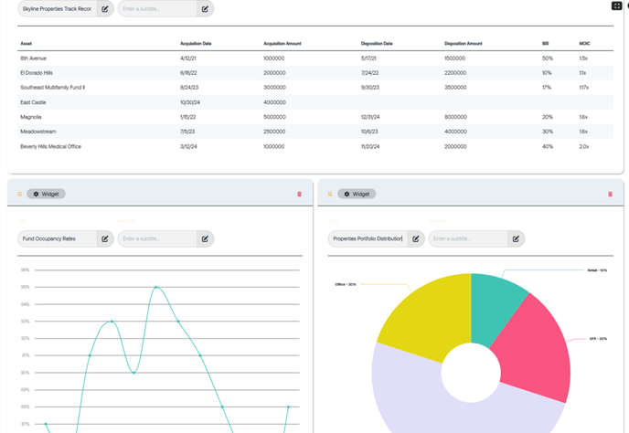Screen dimensions: 629x433
Task: Click the IRR column header
Action: tap(545, 43)
